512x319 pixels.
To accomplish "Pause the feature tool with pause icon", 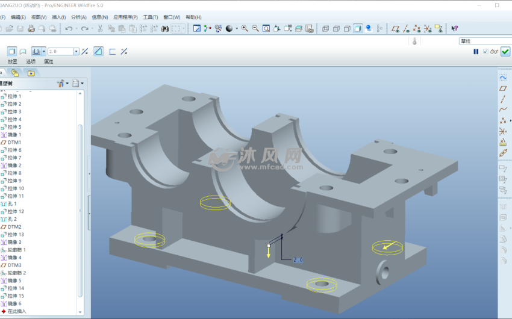I will point(476,52).
